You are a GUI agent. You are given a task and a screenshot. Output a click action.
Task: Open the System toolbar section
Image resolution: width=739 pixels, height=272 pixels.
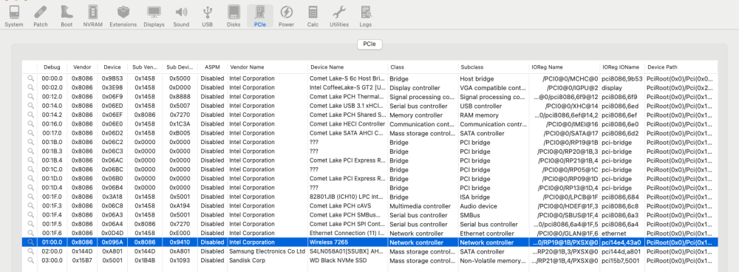(13, 16)
